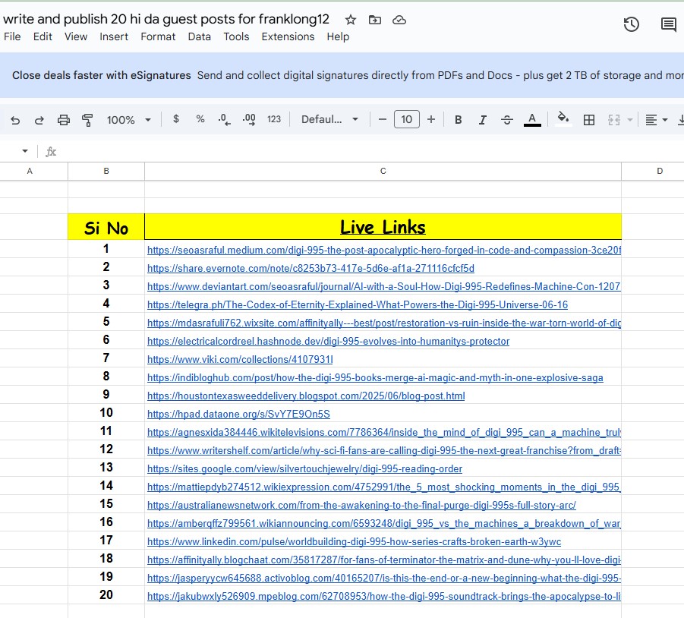Click the Print icon
This screenshot has height=618, width=684.
pos(64,120)
